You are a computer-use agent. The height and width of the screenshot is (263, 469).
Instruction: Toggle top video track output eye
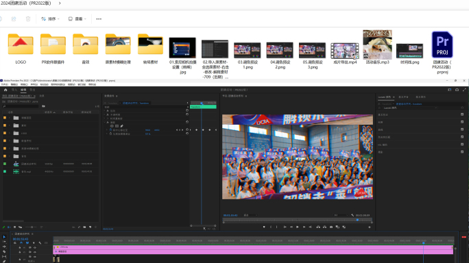35,247
